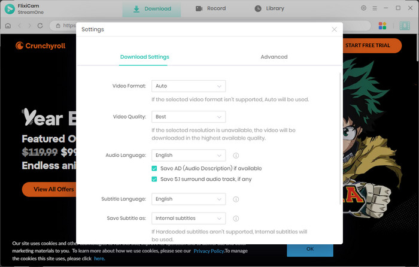Image resolution: width=419 pixels, height=267 pixels.
Task: Click the info icon next to Save Subtitle as
Action: [236, 219]
